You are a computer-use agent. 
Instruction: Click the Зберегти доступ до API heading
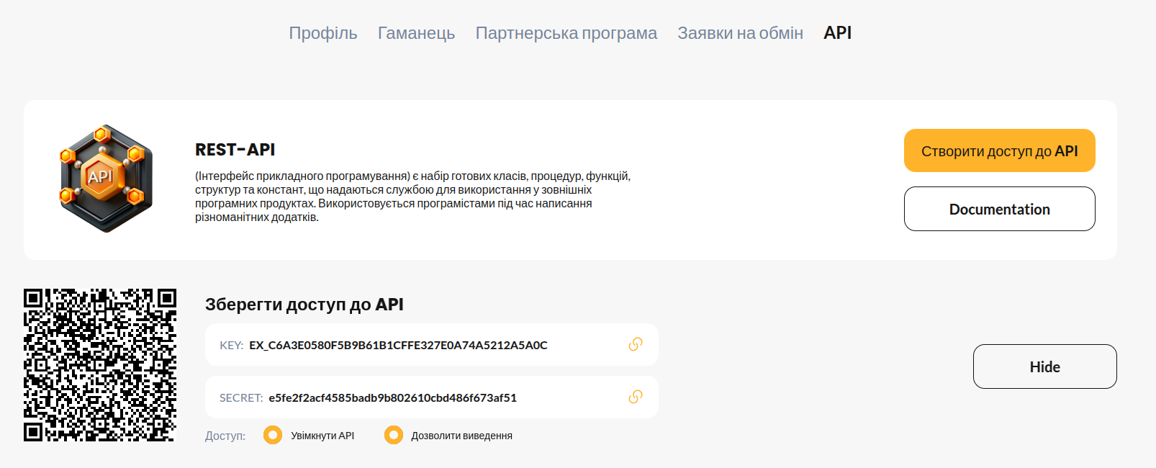pos(304,304)
